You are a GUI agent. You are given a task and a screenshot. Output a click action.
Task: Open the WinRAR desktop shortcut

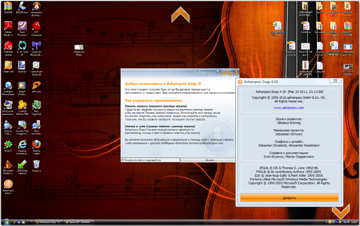[x=8, y=7]
